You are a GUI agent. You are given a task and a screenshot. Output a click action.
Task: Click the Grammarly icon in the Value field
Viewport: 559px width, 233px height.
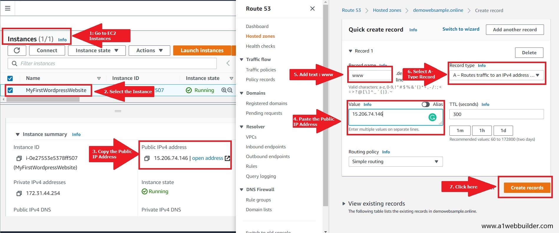click(432, 117)
